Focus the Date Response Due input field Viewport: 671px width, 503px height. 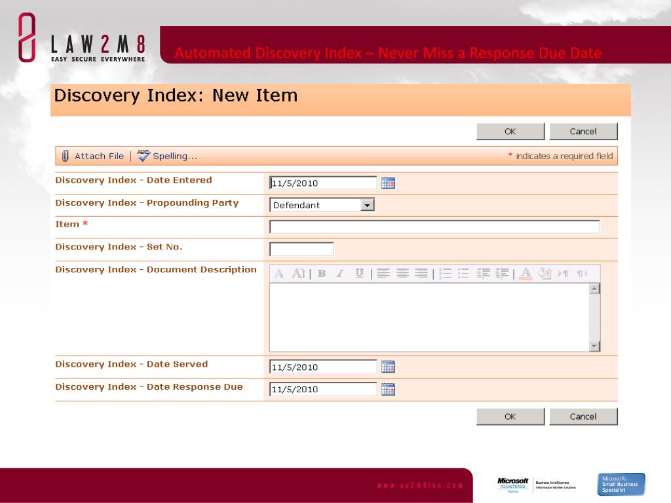(323, 389)
